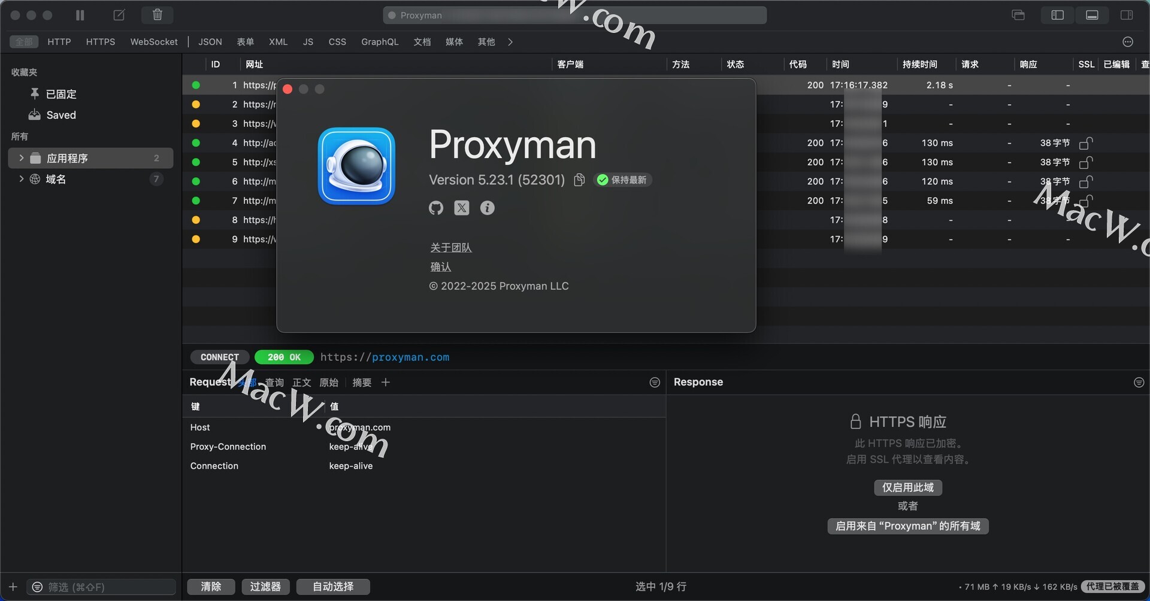Image resolution: width=1150 pixels, height=601 pixels.
Task: Switch to the Request 正文 tab
Action: [x=302, y=383]
